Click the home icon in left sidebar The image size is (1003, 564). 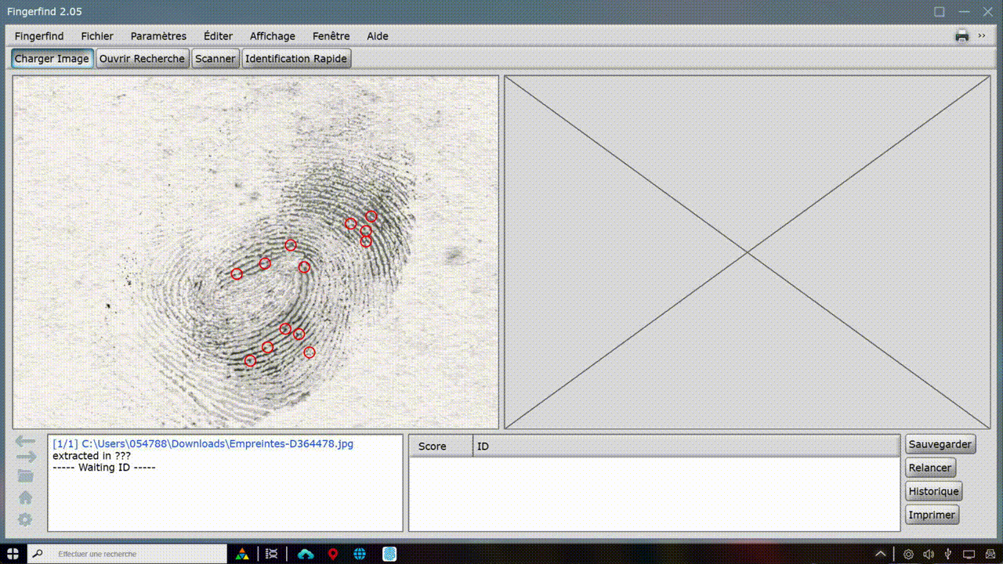[x=25, y=497]
